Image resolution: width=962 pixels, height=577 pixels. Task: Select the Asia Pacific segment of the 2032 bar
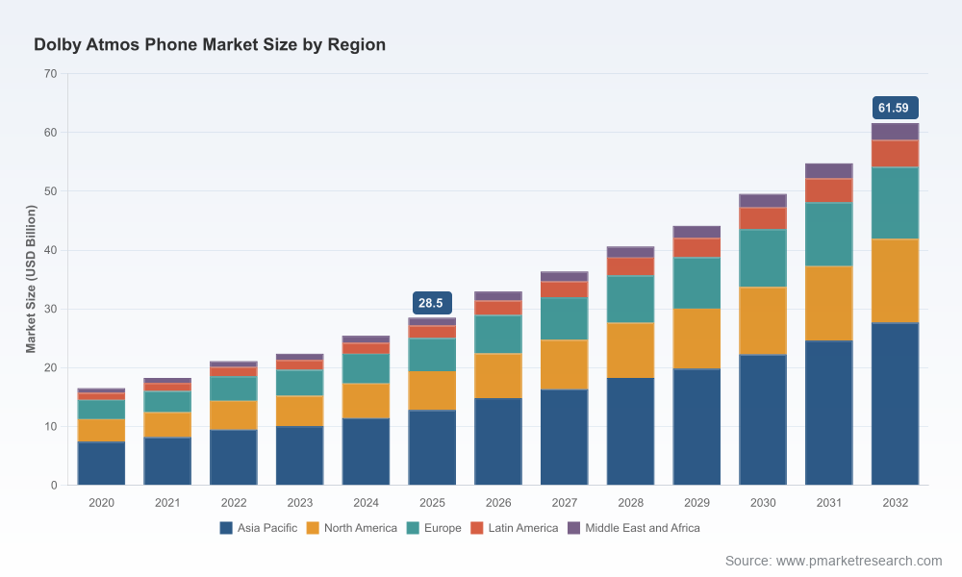click(x=895, y=404)
